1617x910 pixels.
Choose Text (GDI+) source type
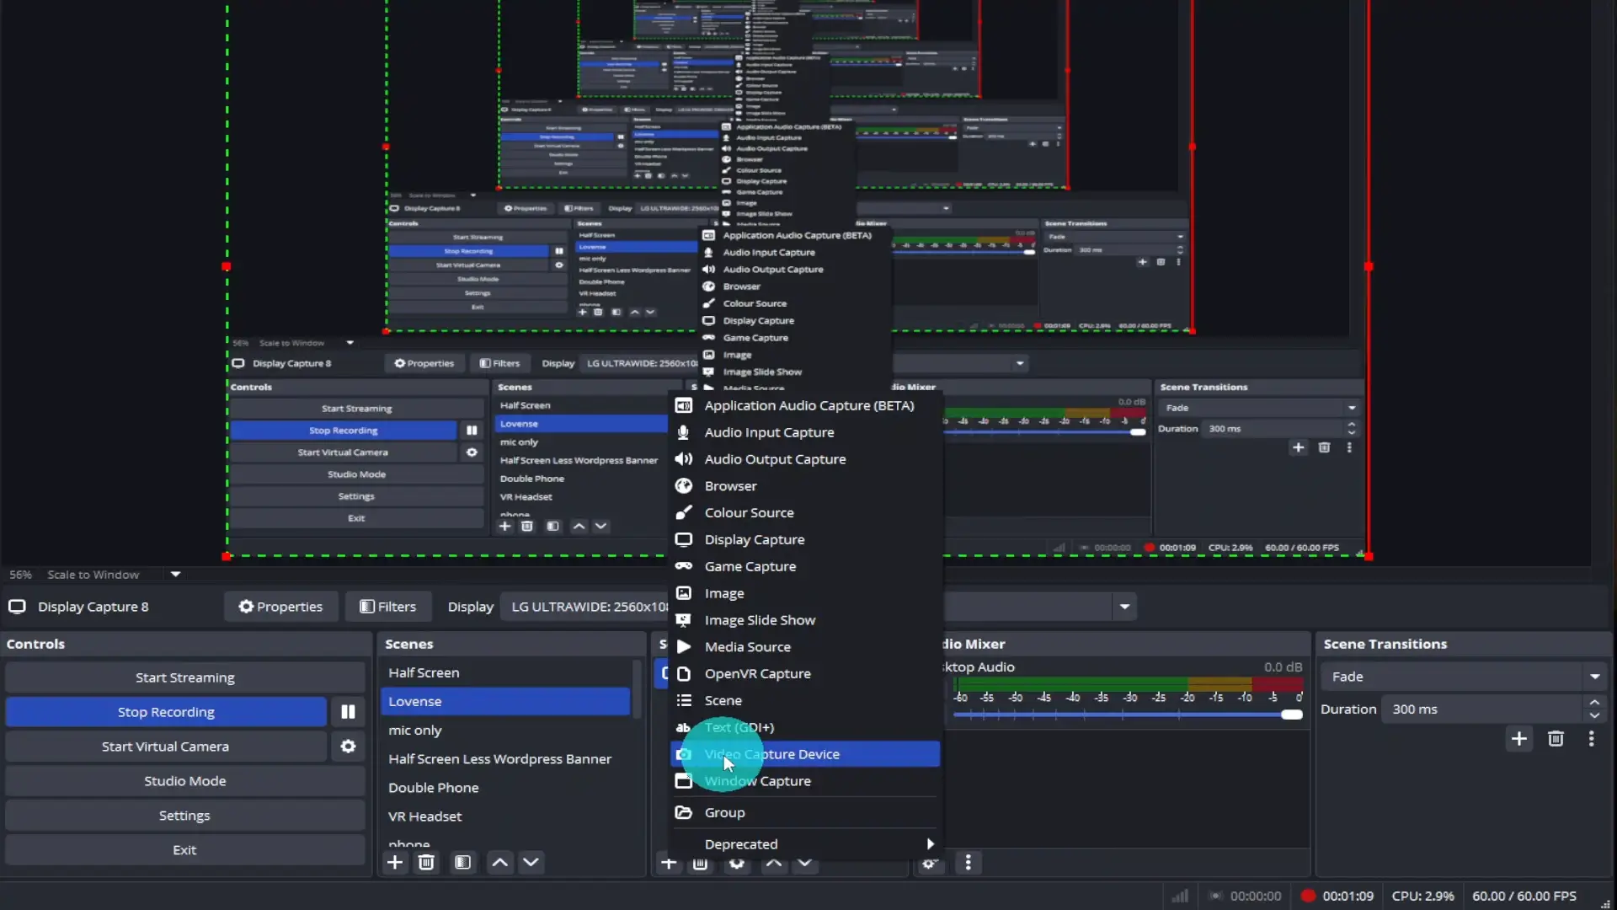pyautogui.click(x=805, y=727)
